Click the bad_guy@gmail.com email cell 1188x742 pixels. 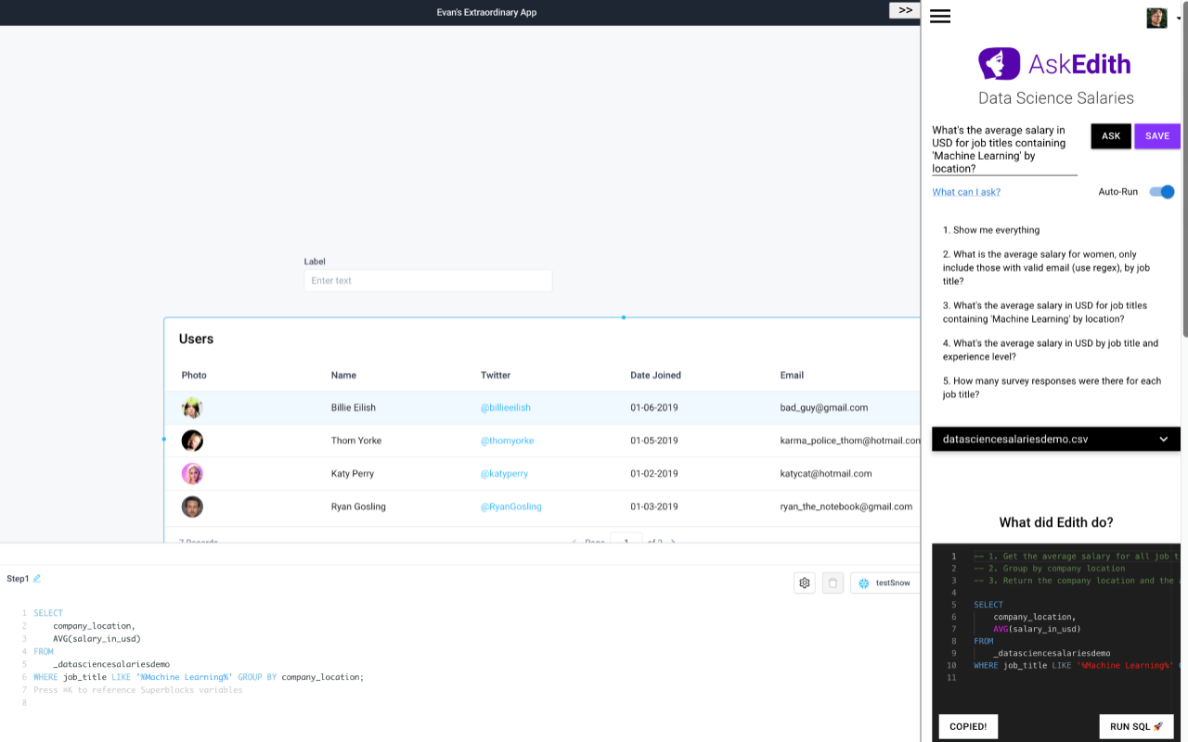[824, 407]
